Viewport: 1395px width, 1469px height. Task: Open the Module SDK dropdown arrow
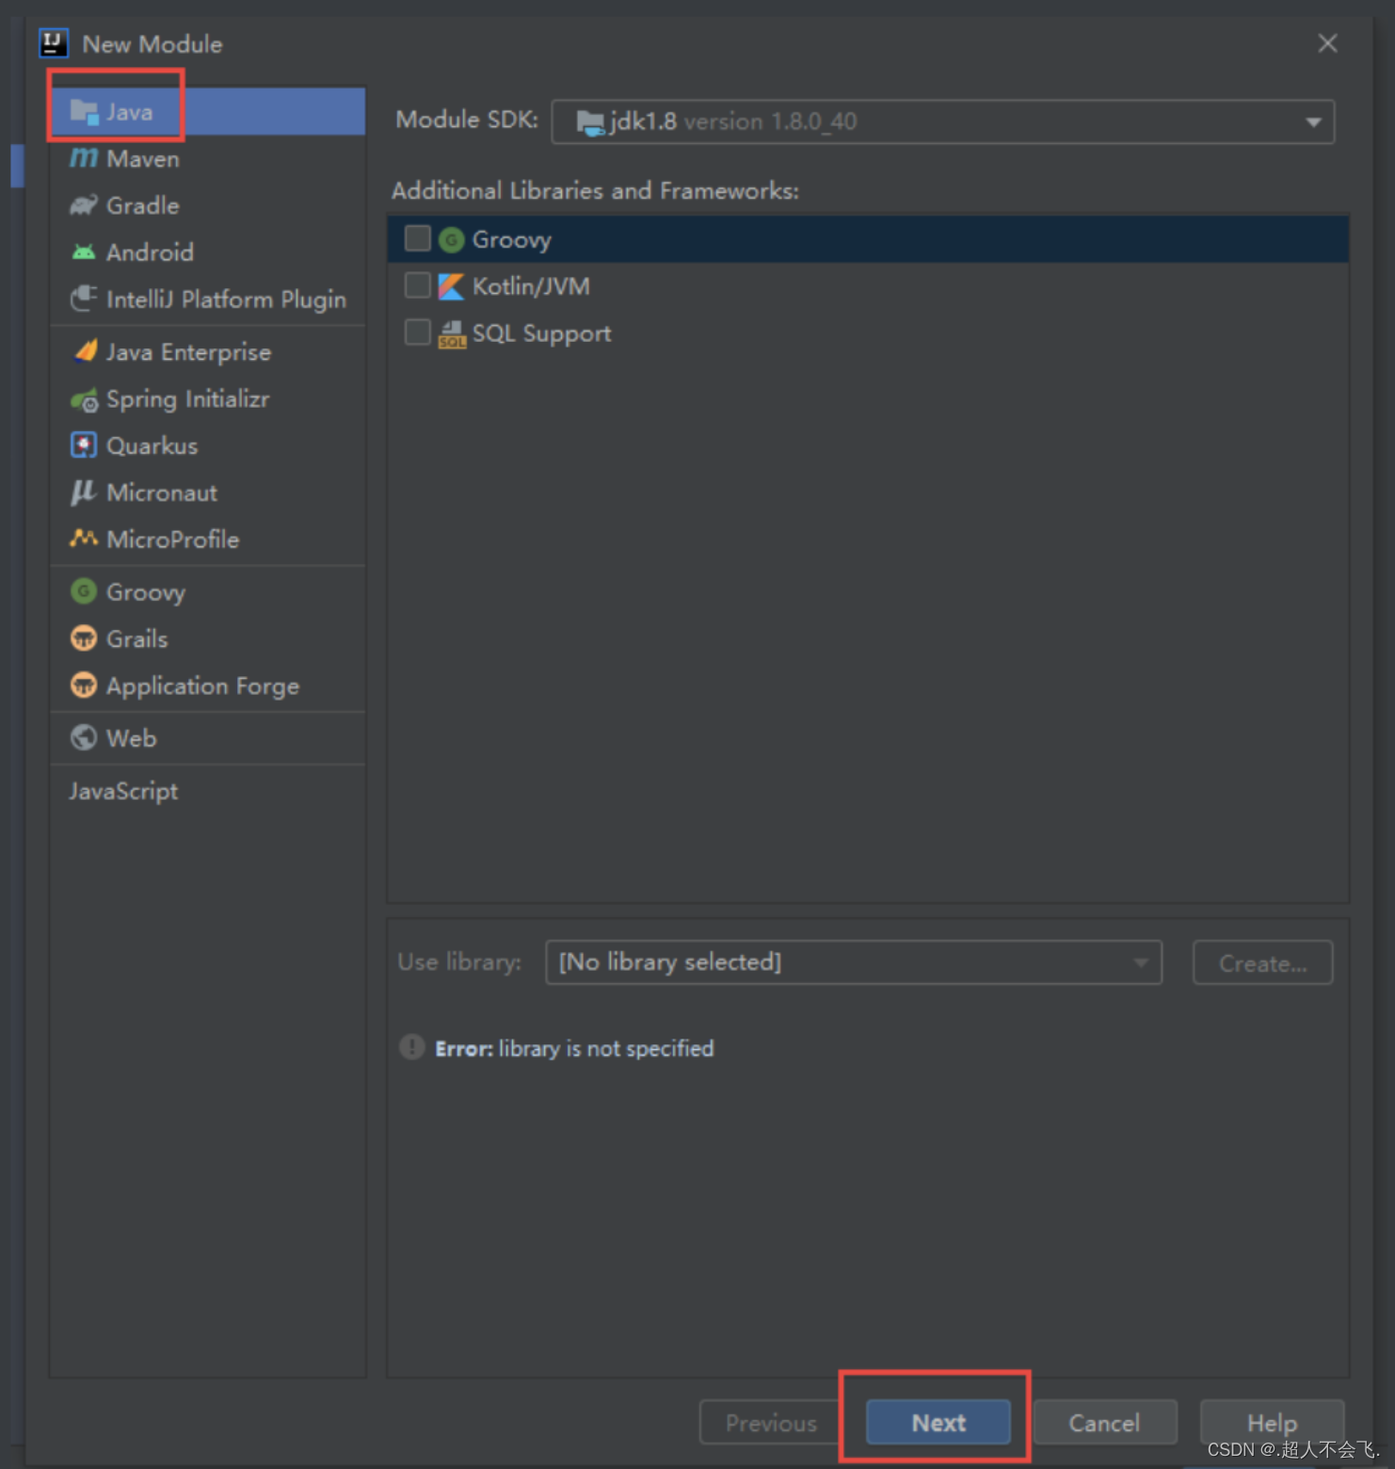(1313, 122)
